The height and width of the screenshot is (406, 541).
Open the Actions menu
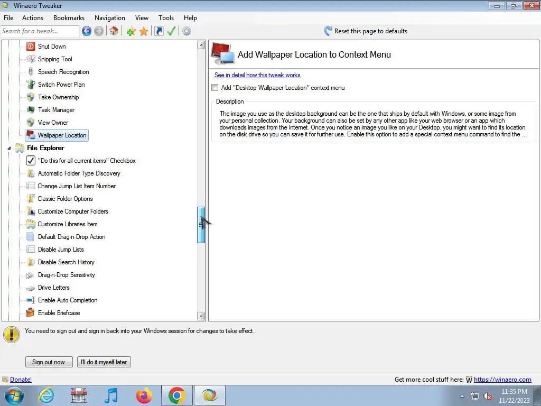click(33, 18)
